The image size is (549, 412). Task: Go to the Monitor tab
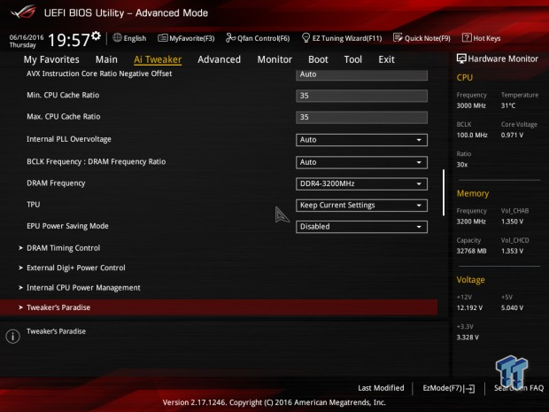click(274, 59)
